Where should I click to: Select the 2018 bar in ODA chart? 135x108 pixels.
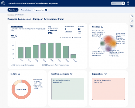[43, 51]
